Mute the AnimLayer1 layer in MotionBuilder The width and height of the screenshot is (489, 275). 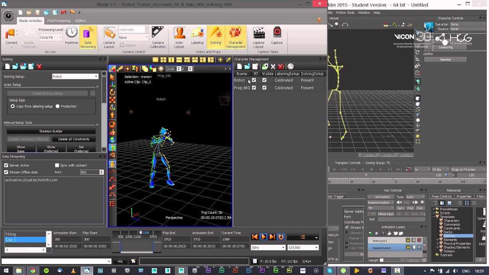click(419, 240)
